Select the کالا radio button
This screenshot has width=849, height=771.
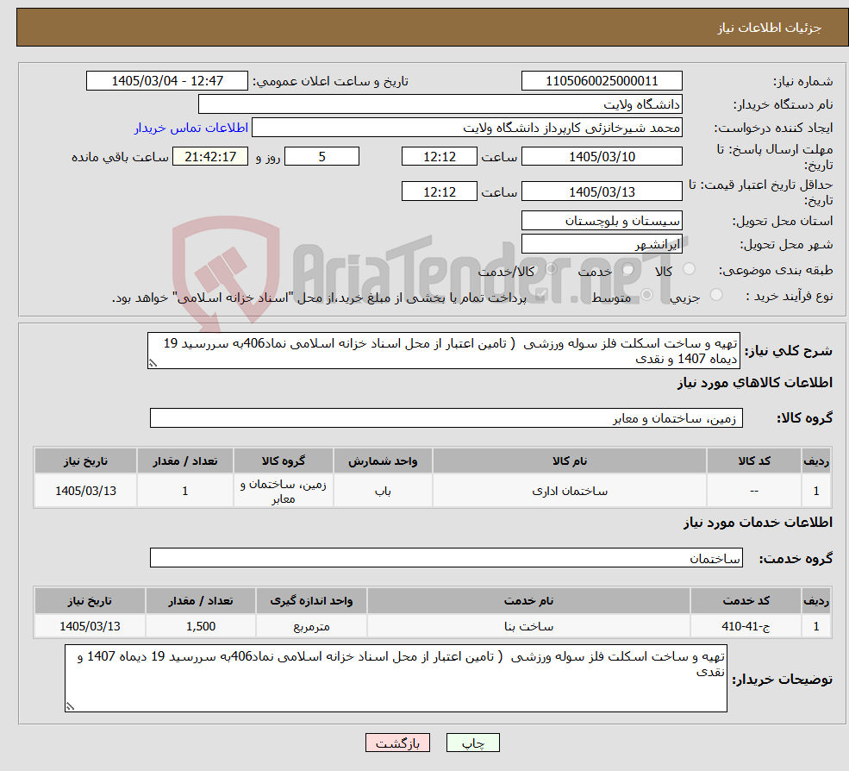point(689,269)
